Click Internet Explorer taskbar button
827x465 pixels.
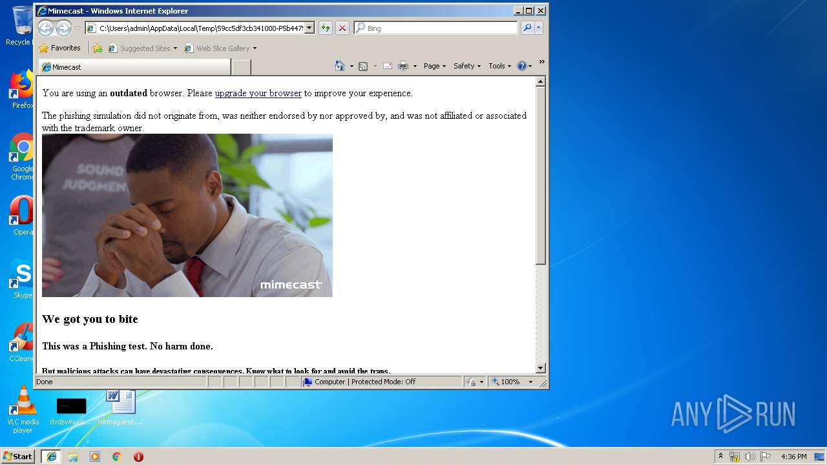51,457
